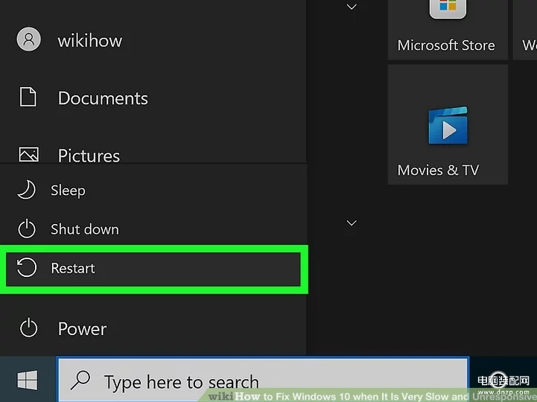Select Sleep from the power menu

(153, 190)
